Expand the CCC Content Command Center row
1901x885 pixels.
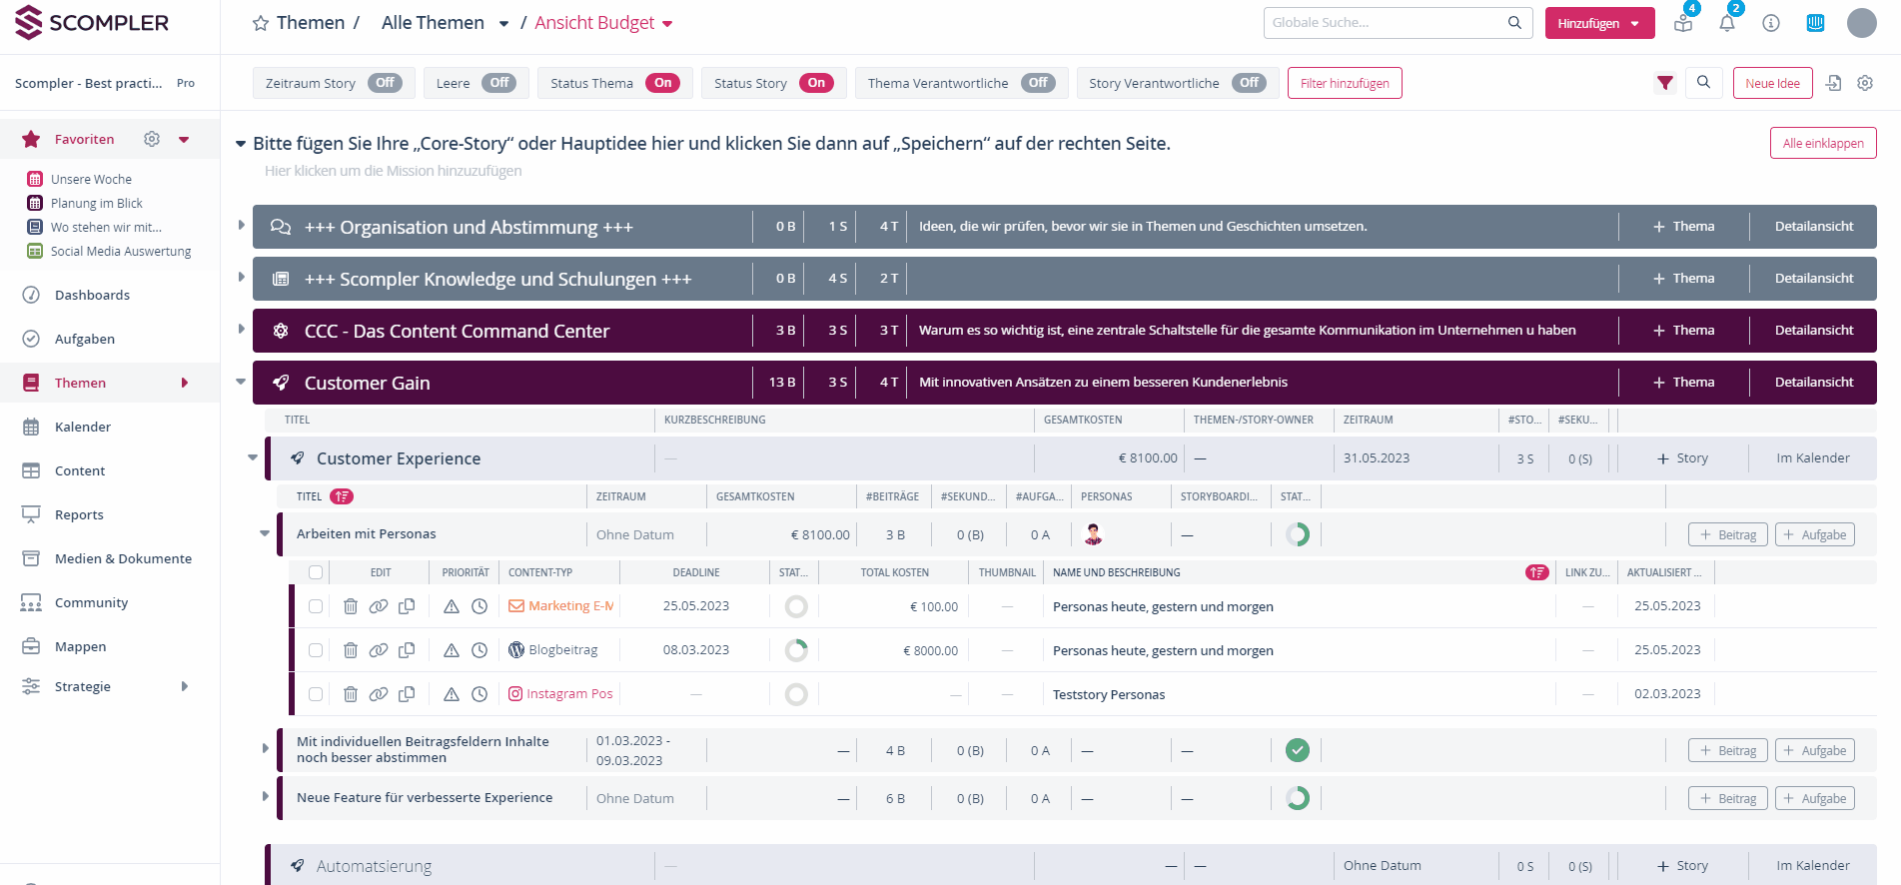pos(241,329)
